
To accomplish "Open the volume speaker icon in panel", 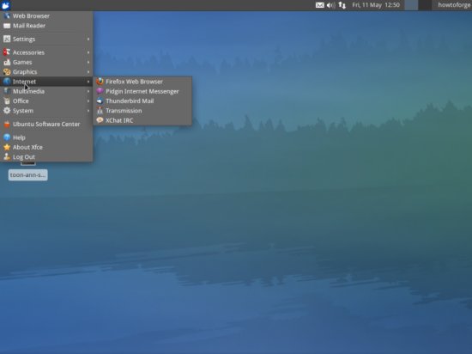I will [330, 5].
